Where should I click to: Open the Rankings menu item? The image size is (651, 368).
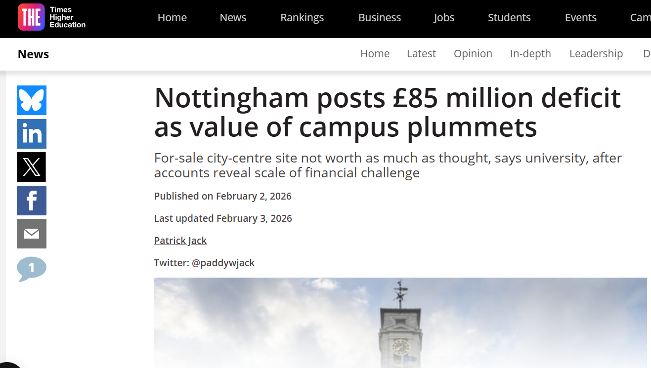click(302, 18)
